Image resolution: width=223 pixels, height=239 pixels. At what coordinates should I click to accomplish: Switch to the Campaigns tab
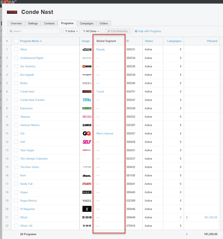(87, 23)
